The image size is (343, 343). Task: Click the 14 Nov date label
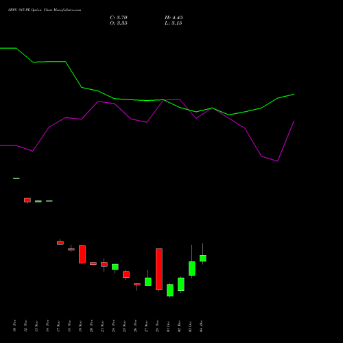click(x=47, y=326)
